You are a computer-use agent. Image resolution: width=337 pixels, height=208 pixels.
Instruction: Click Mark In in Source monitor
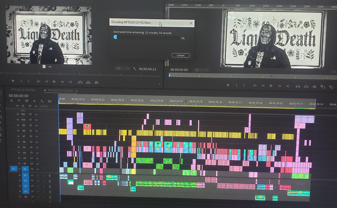coord(21,82)
